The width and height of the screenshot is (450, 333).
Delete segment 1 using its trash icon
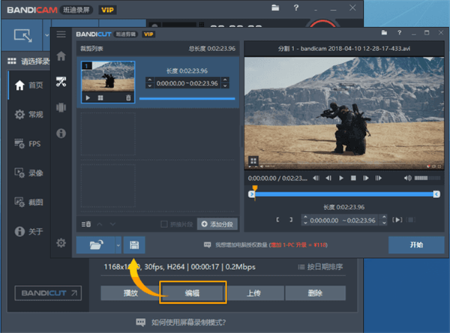click(x=127, y=98)
